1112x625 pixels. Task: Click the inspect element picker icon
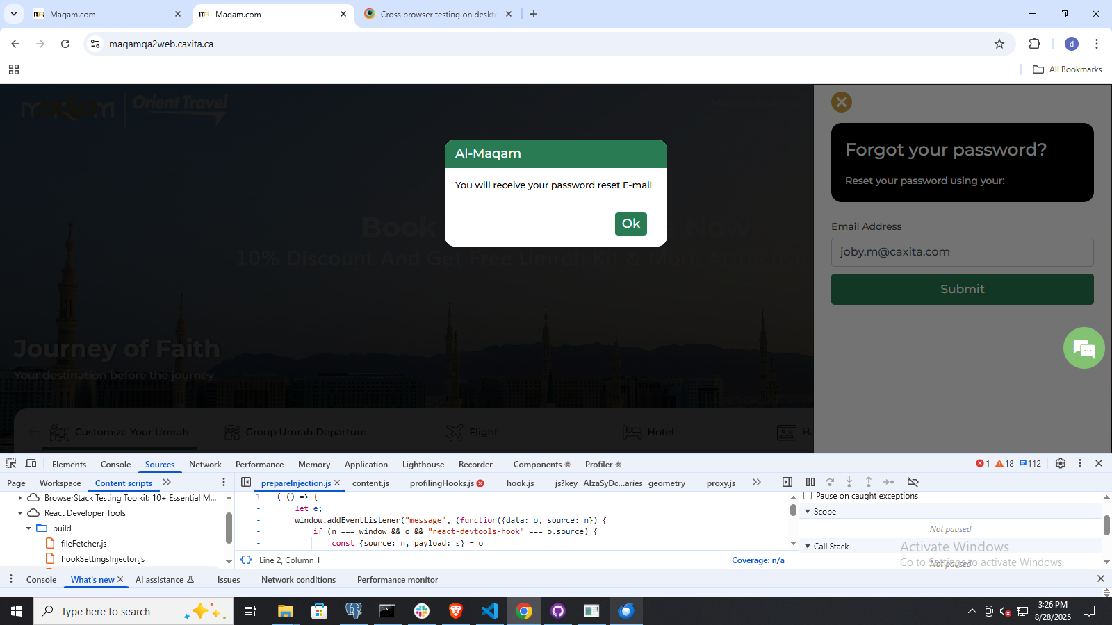point(11,464)
